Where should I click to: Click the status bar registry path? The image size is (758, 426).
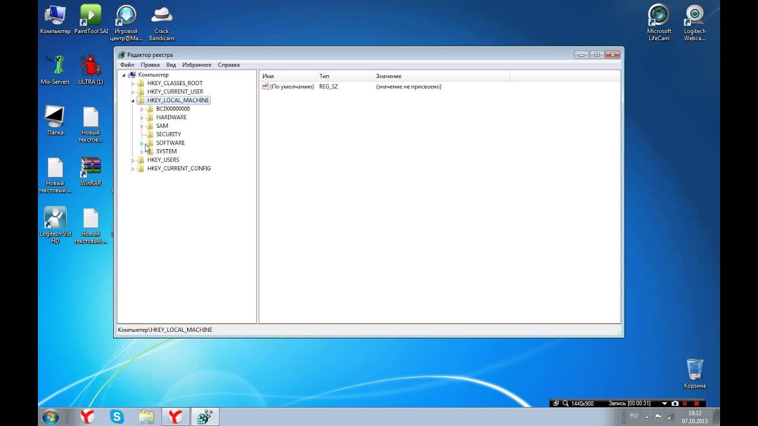tap(165, 330)
